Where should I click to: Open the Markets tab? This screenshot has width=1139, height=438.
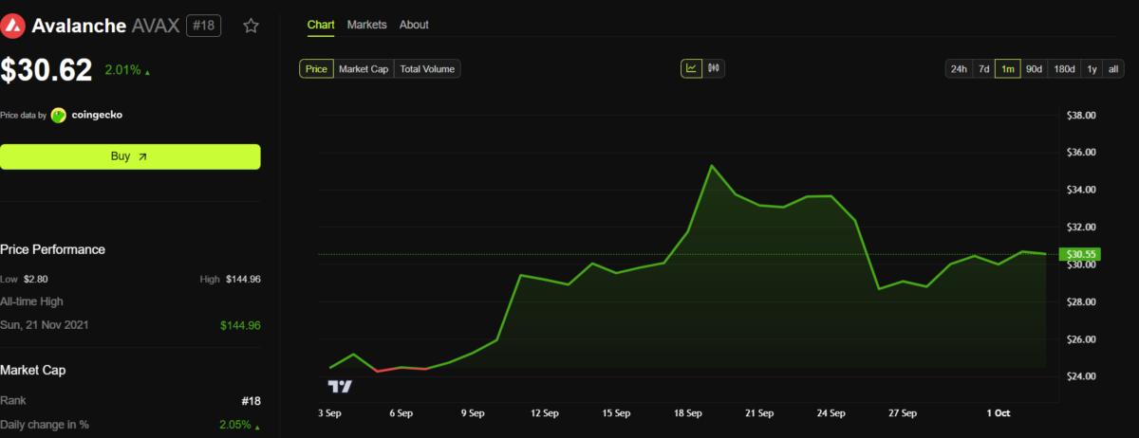click(366, 25)
